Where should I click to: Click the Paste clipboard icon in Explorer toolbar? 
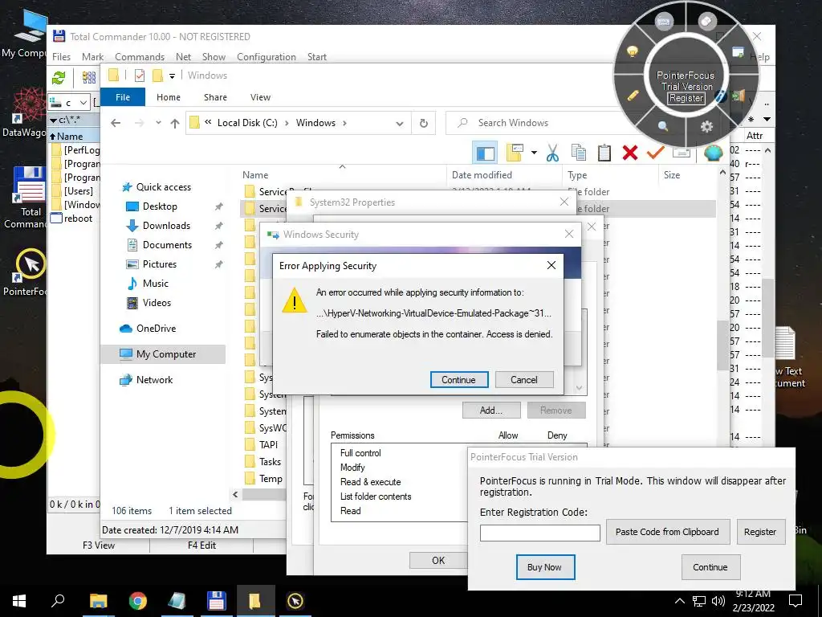(x=604, y=153)
